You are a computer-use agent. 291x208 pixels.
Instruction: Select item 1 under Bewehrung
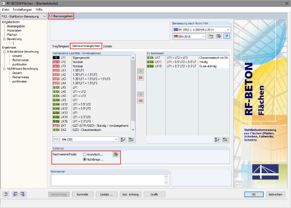pyautogui.click(x=13, y=43)
